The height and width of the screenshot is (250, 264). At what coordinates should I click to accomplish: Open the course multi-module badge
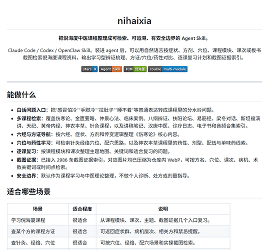167,69
